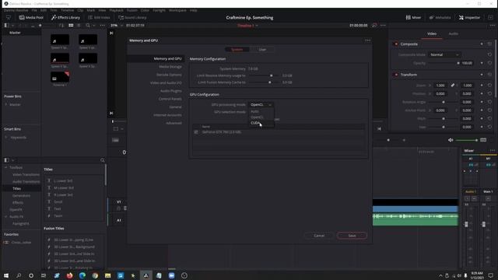The width and height of the screenshot is (498, 280).
Task: Open File Explorer from the taskbar
Action: 107,275
